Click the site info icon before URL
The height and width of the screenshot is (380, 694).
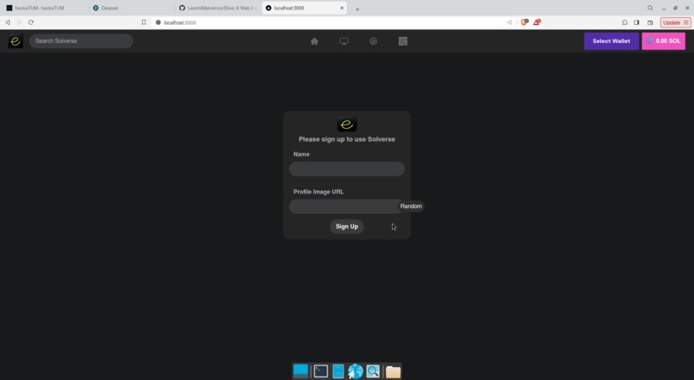click(x=158, y=22)
